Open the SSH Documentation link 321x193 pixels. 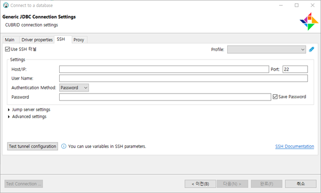(294, 146)
